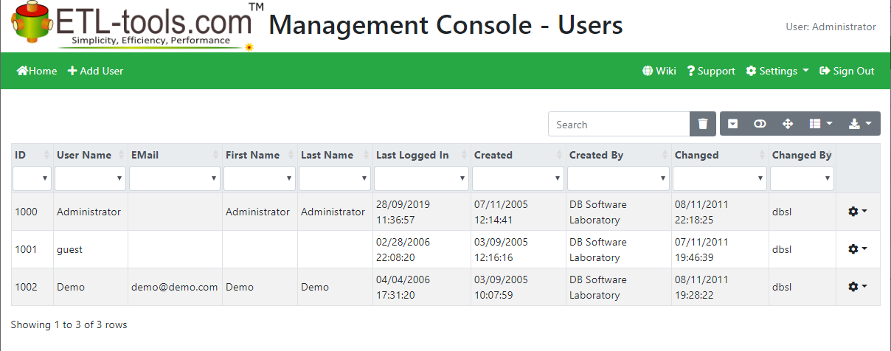Sort the table by Last Logged In

[421, 155]
